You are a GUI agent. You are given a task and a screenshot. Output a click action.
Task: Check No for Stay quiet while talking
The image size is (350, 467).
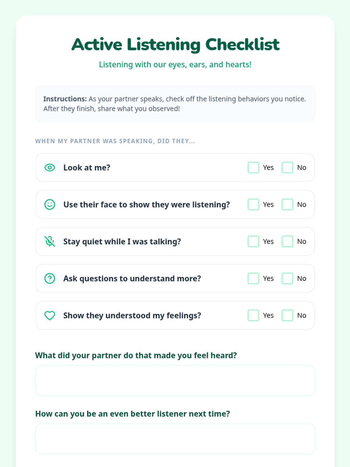[287, 241]
